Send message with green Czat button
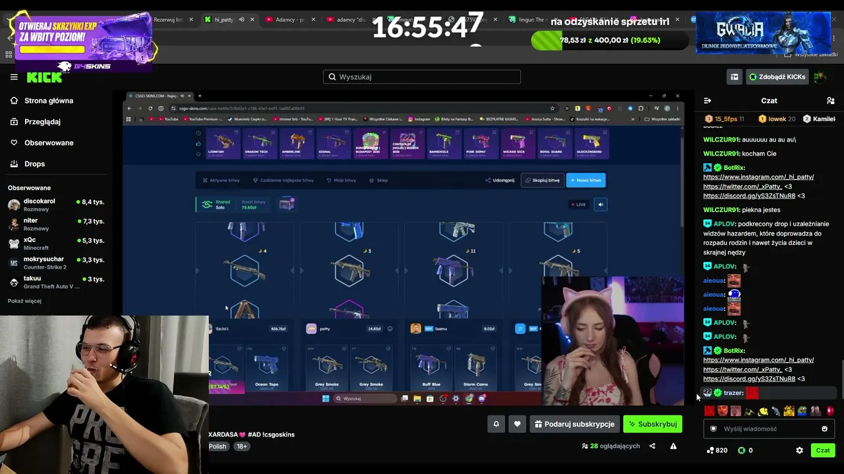This screenshot has height=474, width=844. [823, 450]
